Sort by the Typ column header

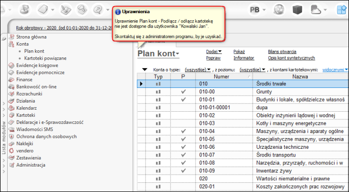pyautogui.click(x=158, y=77)
